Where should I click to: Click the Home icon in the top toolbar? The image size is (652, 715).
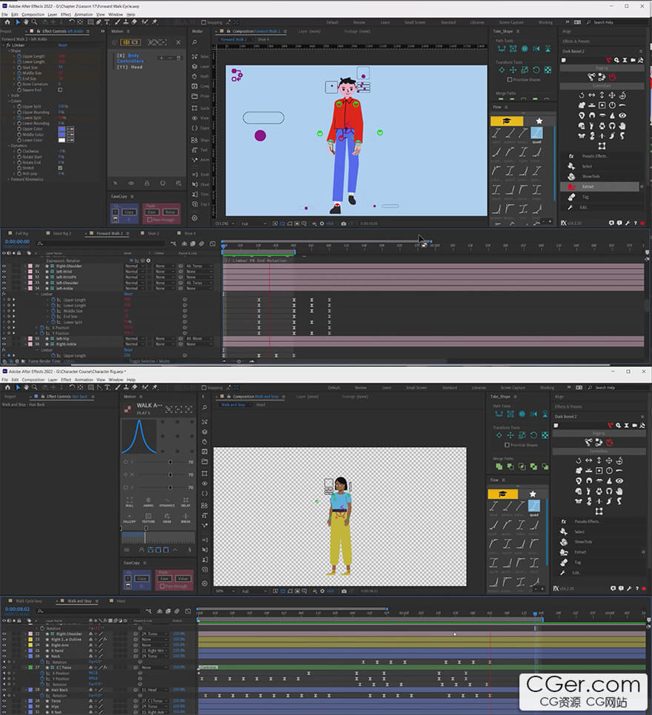(7, 22)
